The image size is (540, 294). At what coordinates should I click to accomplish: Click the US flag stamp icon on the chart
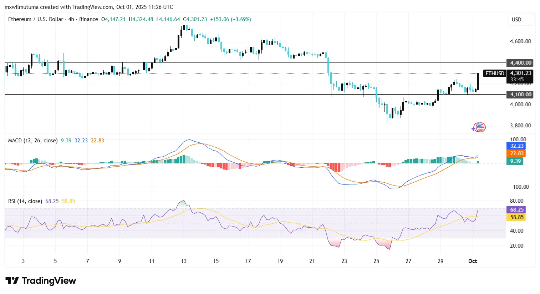point(480,127)
